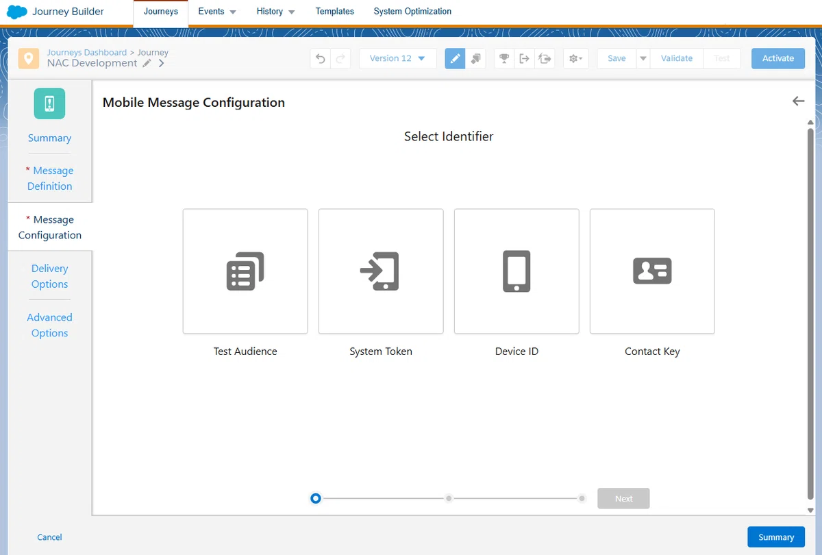Click the icon right of exit criteria
Screen dimensions: 822x555
tap(545, 58)
